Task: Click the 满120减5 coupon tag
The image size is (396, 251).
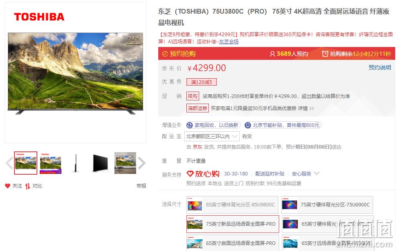Action: coord(202,82)
